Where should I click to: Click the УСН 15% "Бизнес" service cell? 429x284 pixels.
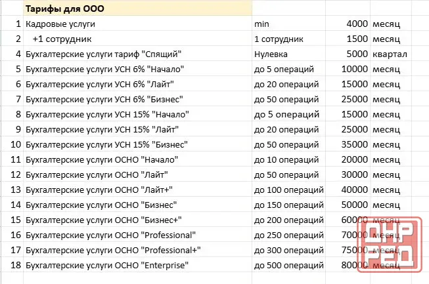point(137,144)
